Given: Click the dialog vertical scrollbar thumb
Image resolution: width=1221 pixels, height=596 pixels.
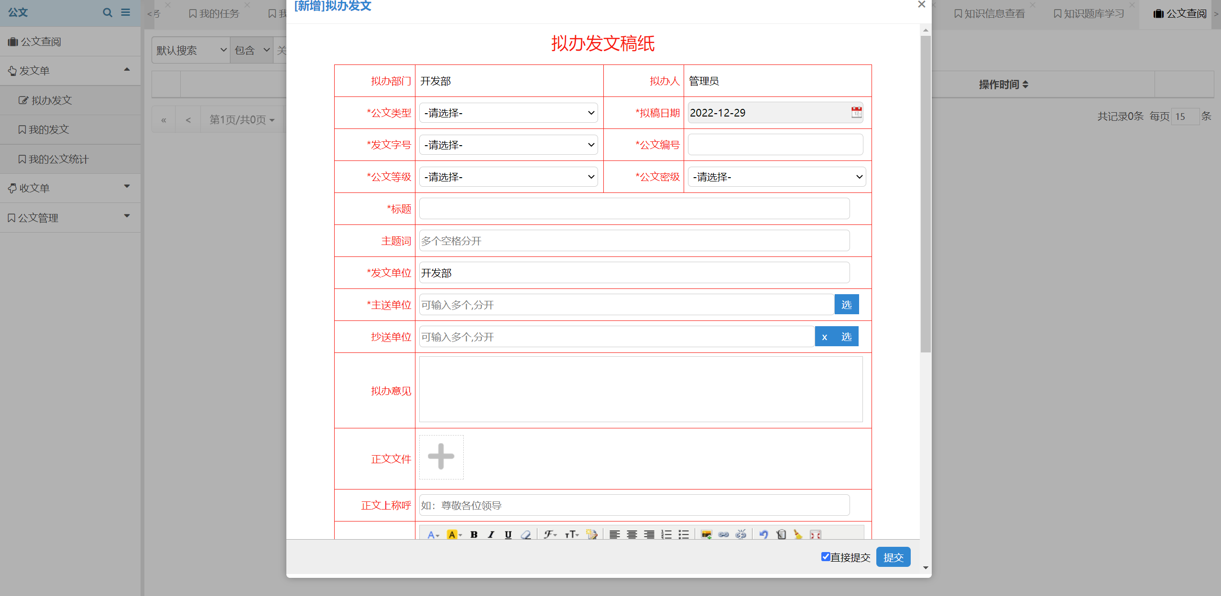Looking at the screenshot, I should 926,194.
